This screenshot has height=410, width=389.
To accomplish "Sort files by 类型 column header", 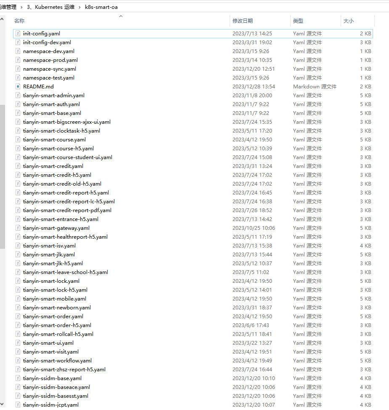I will click(x=298, y=21).
